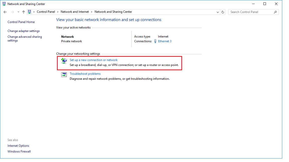Expand chevron before Control Panel breadcrumb
Viewport: 289px width, 162px height.
(x=34, y=12)
